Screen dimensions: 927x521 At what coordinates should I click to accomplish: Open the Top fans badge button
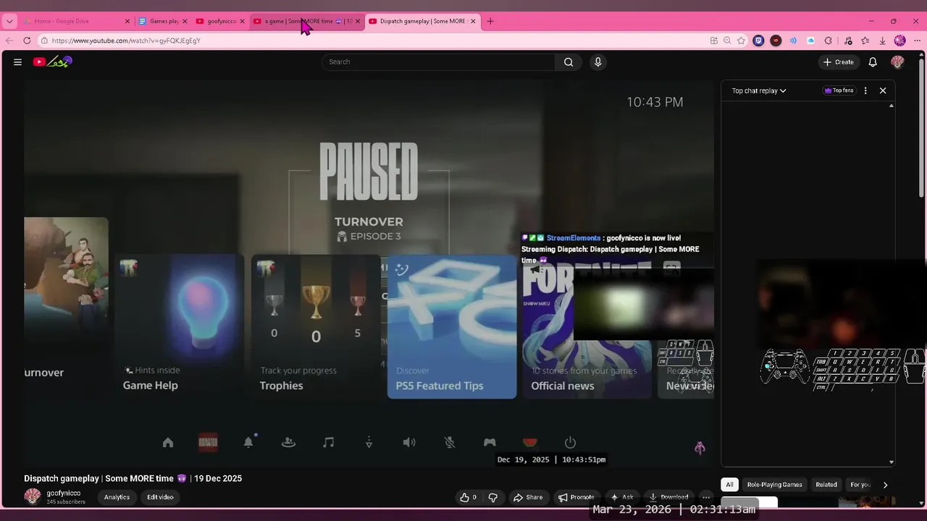[839, 90]
